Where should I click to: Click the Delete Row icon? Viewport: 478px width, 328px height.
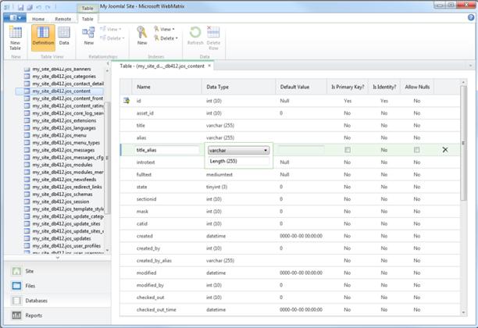[213, 38]
